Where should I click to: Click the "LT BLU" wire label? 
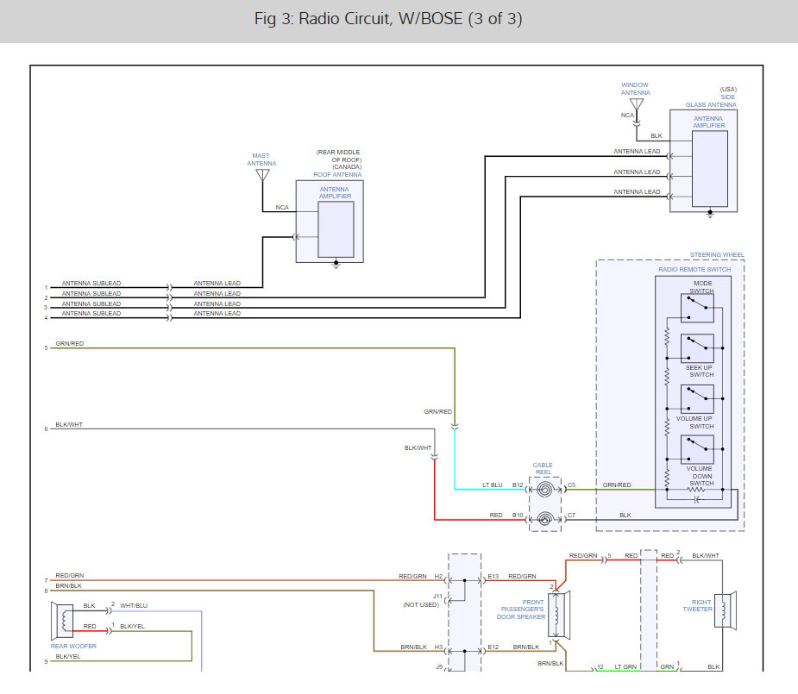click(x=492, y=485)
